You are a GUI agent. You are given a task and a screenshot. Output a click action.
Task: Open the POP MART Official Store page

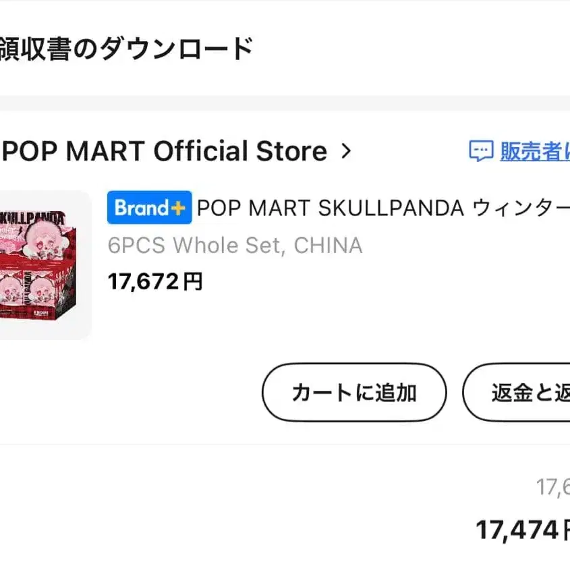coord(164,151)
